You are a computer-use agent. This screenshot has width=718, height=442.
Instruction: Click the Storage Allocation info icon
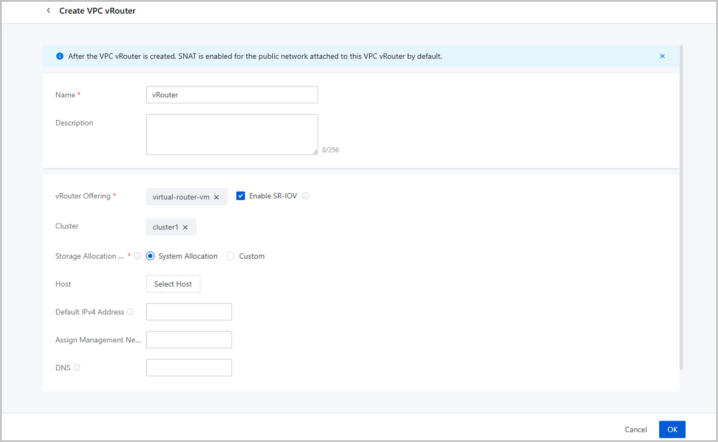[x=138, y=256]
